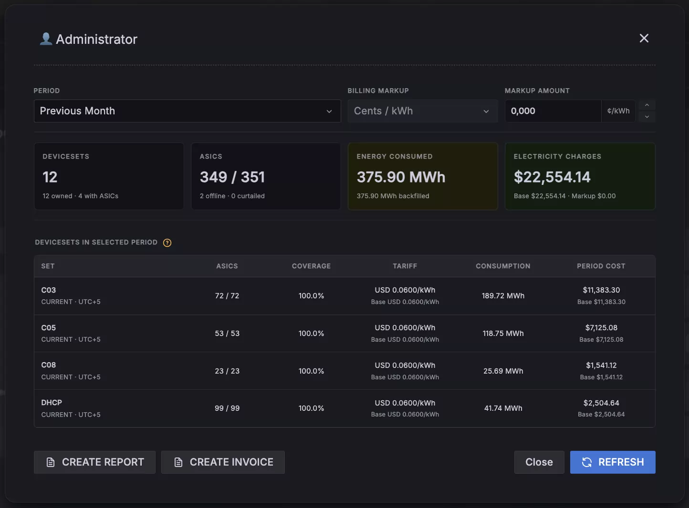Click the Markup Amount input field
The image size is (689, 508).
553,111
